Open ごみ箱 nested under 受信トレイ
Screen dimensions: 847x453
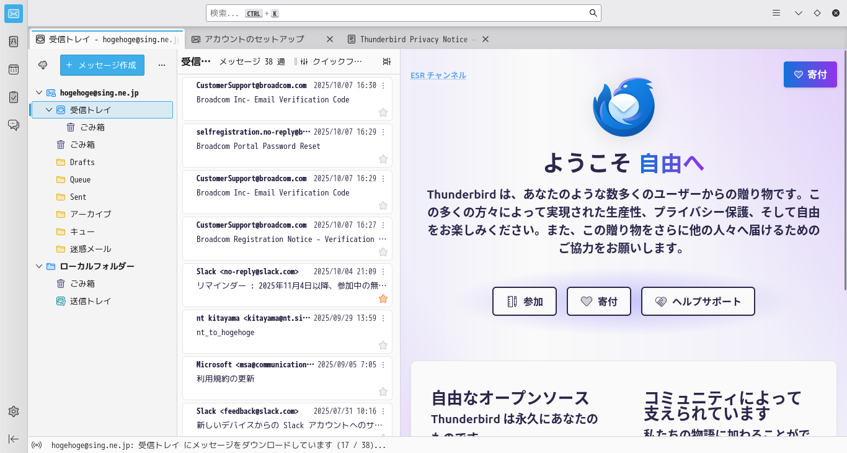[x=102, y=127]
